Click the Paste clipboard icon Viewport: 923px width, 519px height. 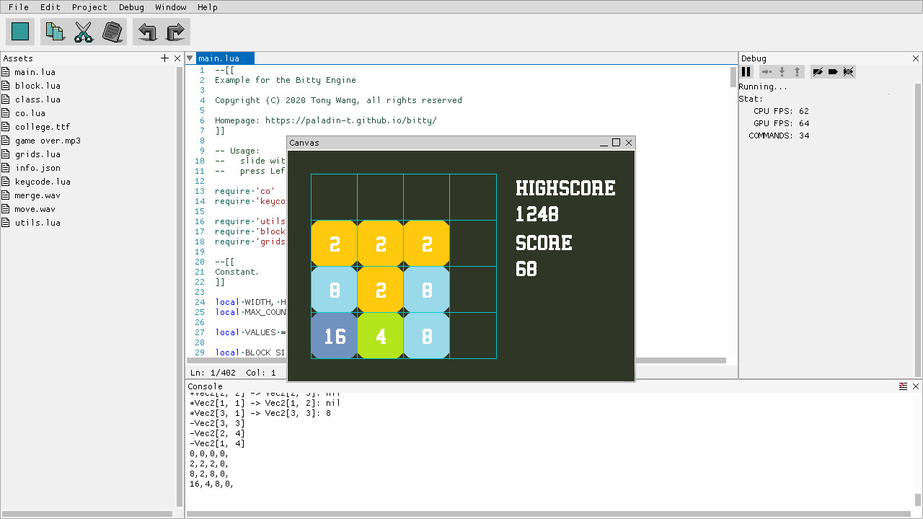point(112,32)
